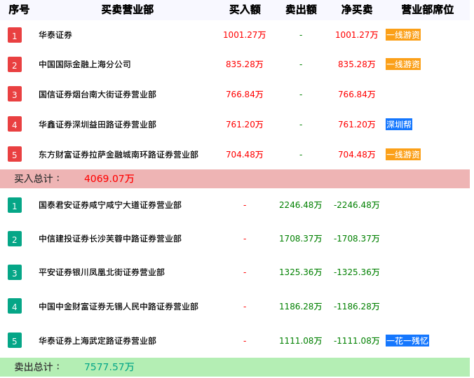This screenshot has width=474, height=378.
Task: Click sell amount 1186.28万 in 卖出额 column
Action: pyautogui.click(x=301, y=307)
